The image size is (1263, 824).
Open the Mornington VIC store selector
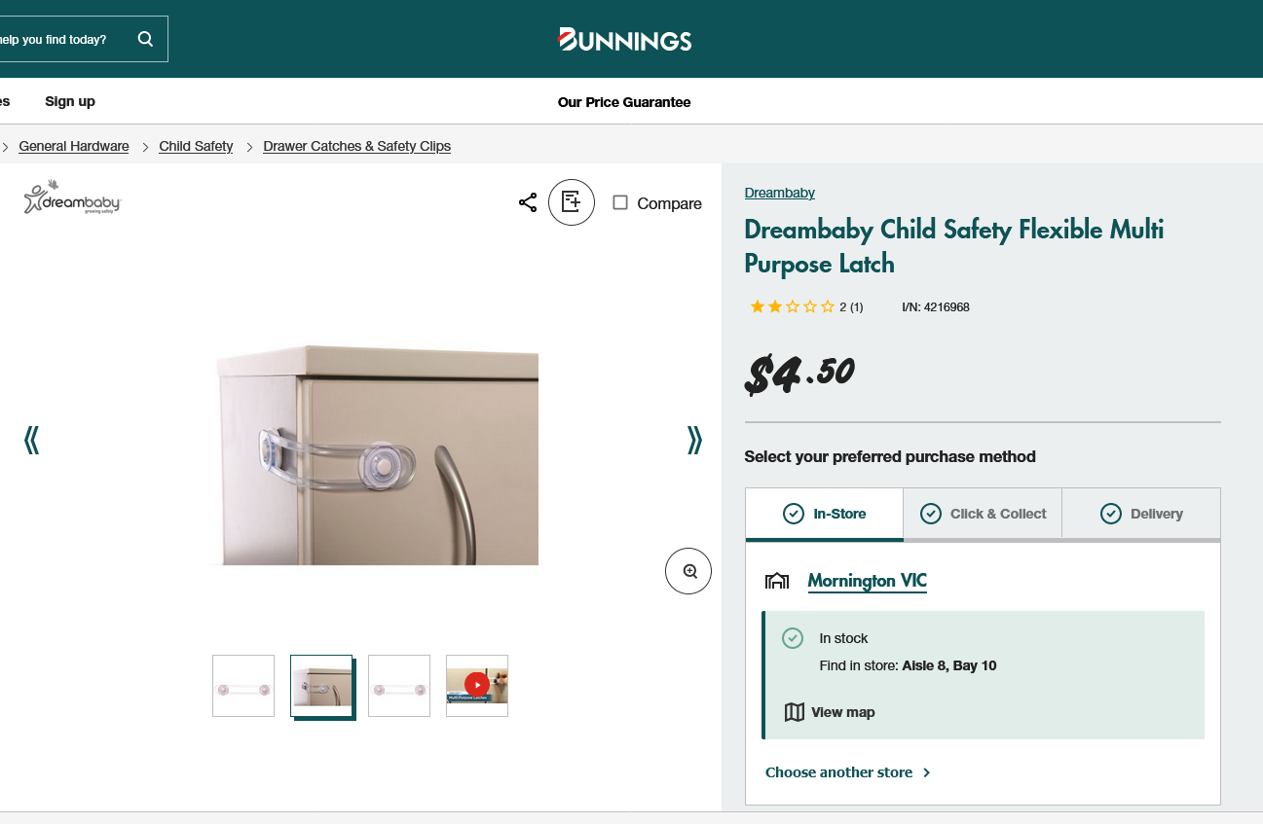(x=867, y=581)
